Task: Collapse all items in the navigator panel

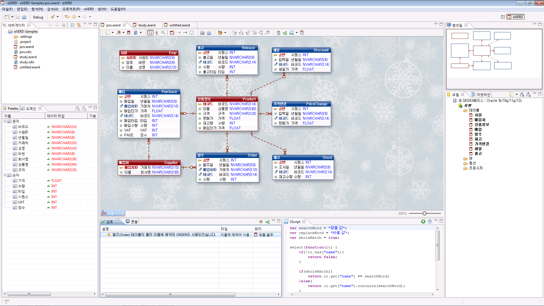Action: pyautogui.click(x=73, y=25)
